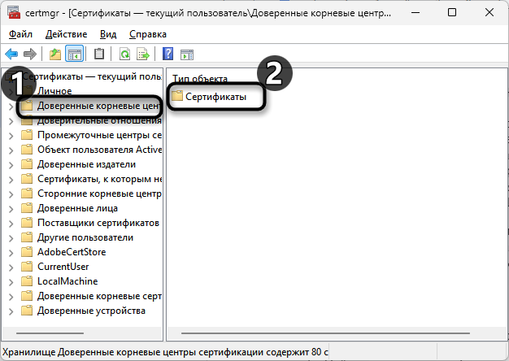Select Личное in the tree
The height and width of the screenshot is (361, 509).
point(54,91)
